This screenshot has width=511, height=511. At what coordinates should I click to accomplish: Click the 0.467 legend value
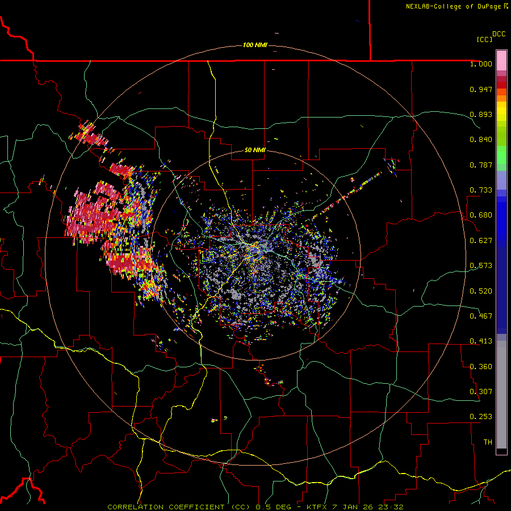[x=481, y=316]
